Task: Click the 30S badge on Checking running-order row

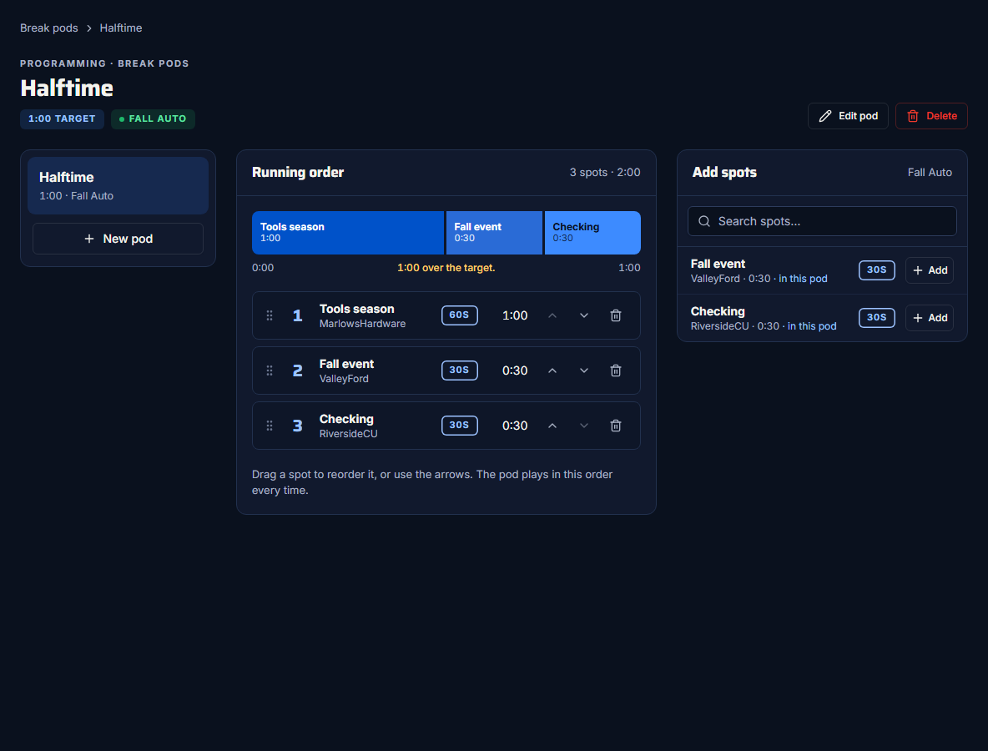Action: pyautogui.click(x=459, y=426)
